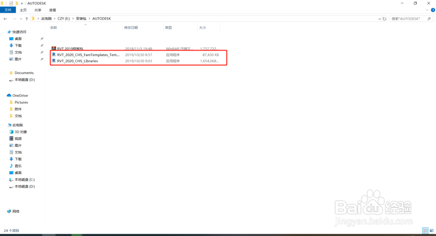Switch to details view icon
The height and width of the screenshot is (236, 436).
(425, 230)
